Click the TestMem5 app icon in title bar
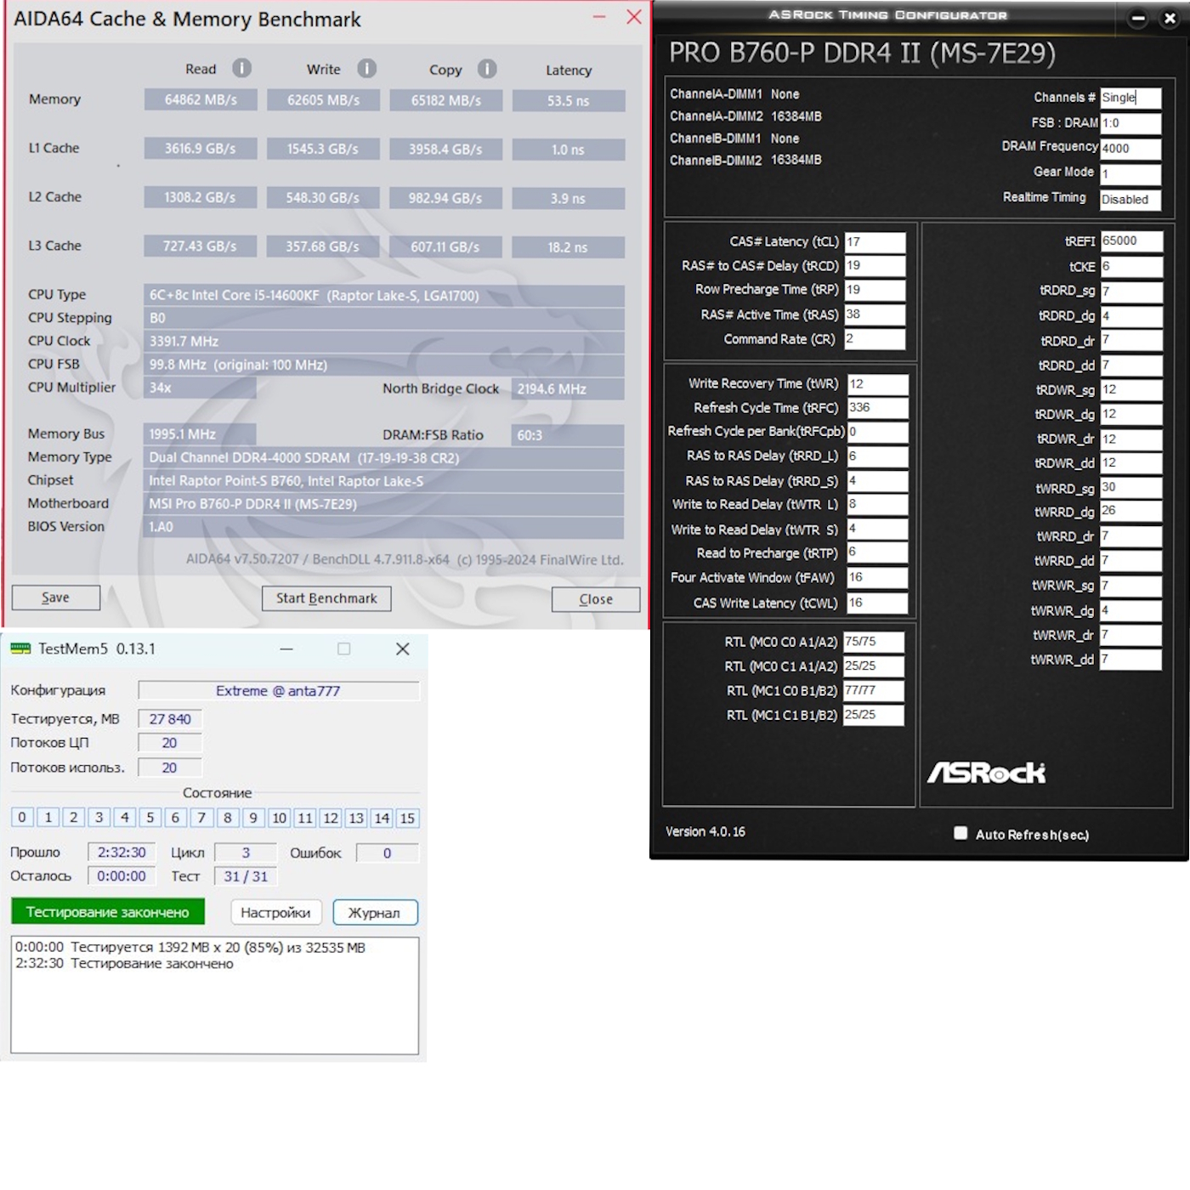Screen dimensions: 1190x1190 pos(20,649)
